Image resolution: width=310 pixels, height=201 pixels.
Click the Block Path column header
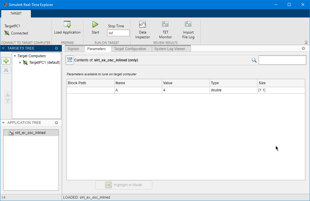coord(91,83)
